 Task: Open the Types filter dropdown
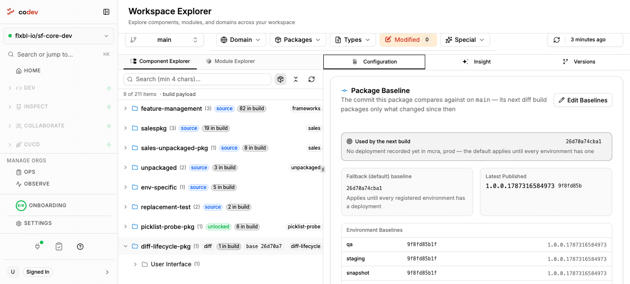[x=353, y=40]
